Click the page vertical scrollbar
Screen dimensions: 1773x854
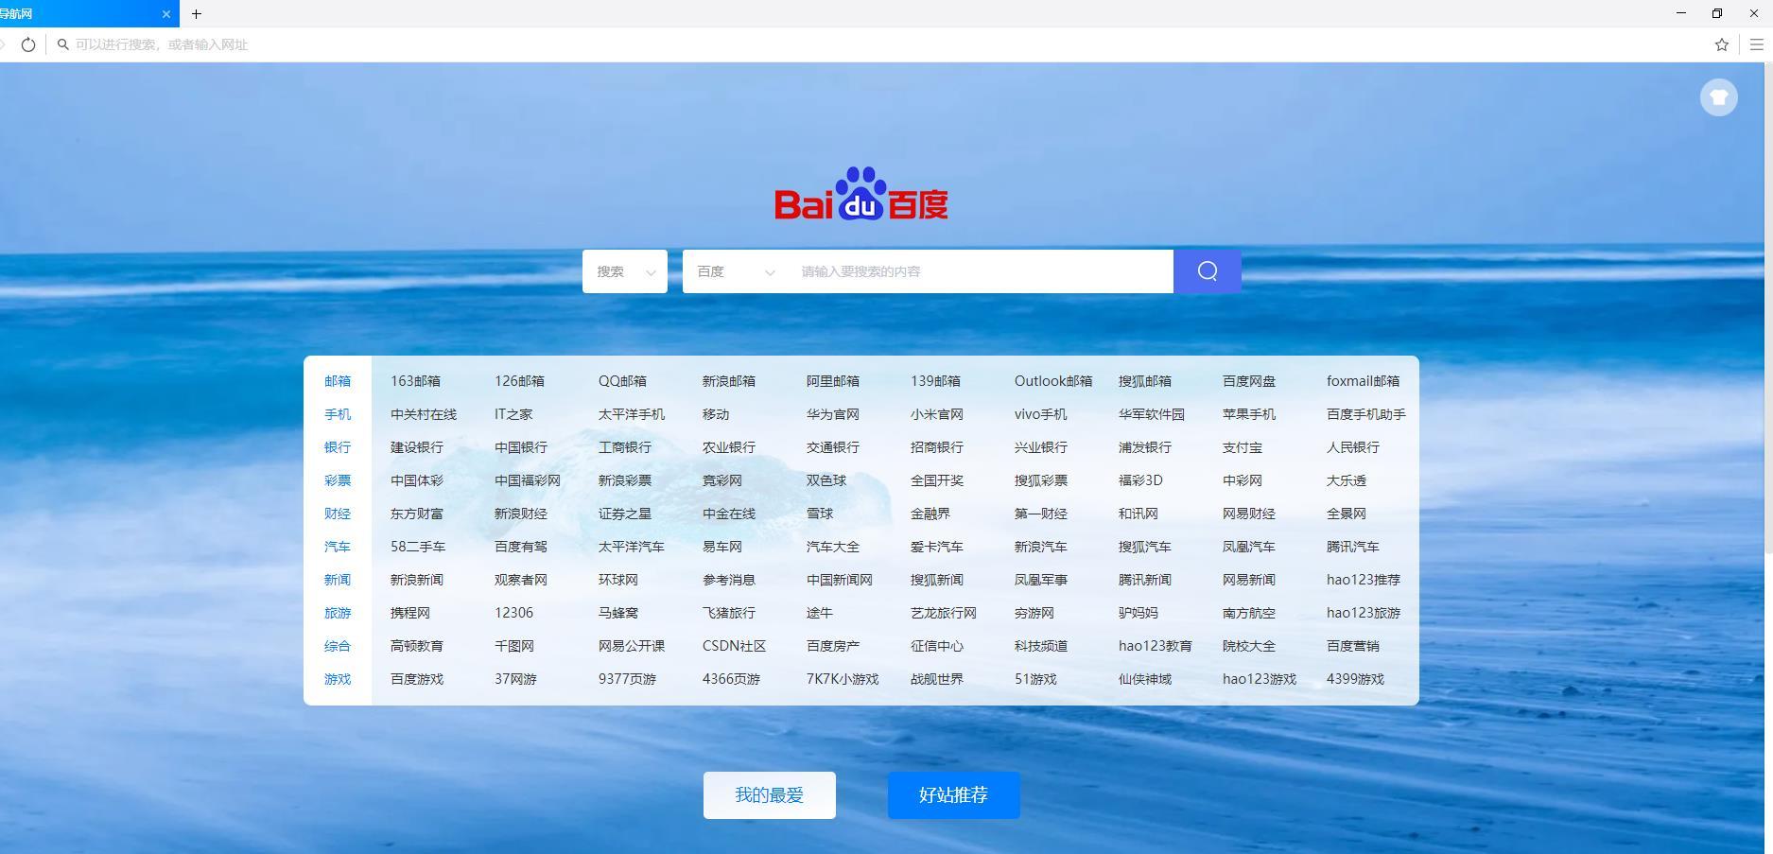[x=1768, y=308]
